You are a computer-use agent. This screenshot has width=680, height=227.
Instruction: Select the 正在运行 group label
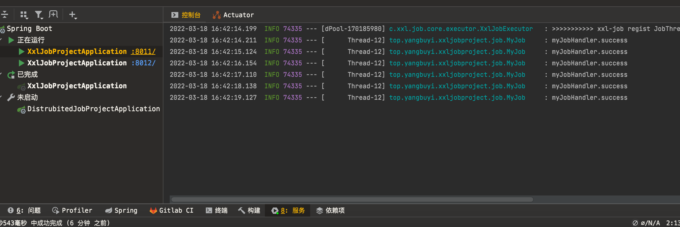coord(31,40)
